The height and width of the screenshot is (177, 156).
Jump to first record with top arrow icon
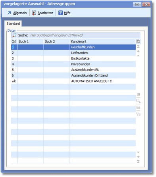tap(138, 46)
